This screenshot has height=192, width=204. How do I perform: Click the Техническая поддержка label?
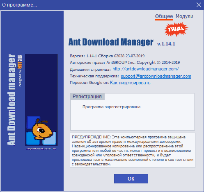pyautogui.click(x=94, y=76)
